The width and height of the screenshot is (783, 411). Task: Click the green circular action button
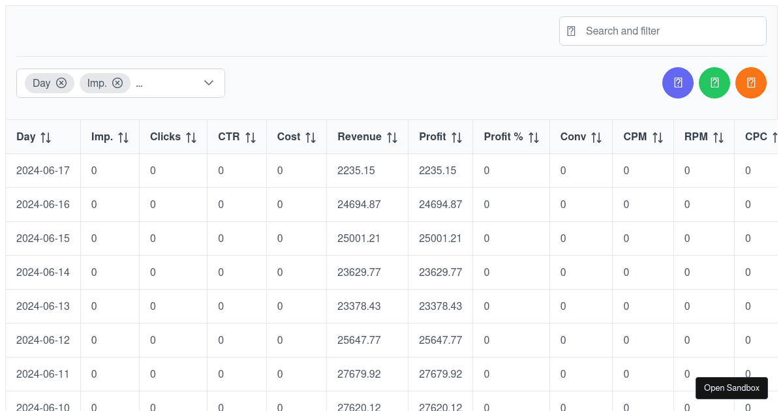(714, 83)
